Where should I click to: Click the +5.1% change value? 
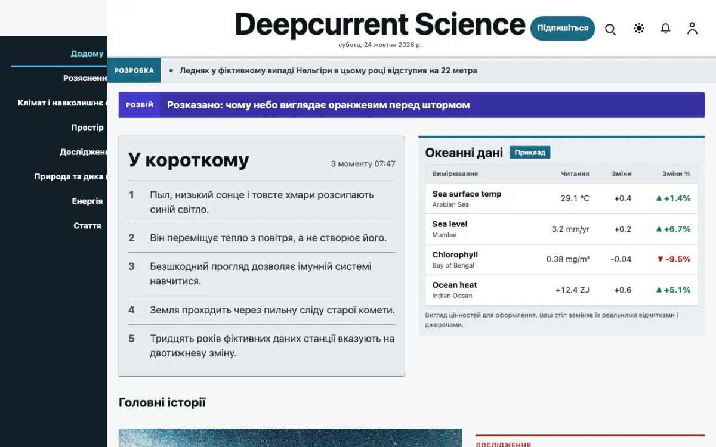pyautogui.click(x=673, y=290)
